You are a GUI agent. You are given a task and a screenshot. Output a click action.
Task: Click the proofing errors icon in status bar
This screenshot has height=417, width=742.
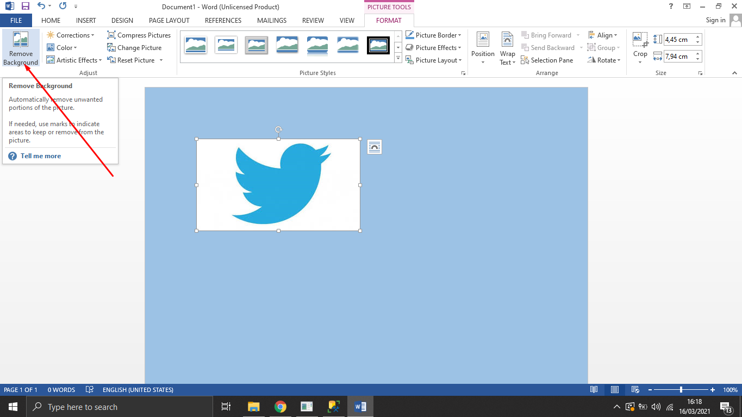click(x=90, y=390)
